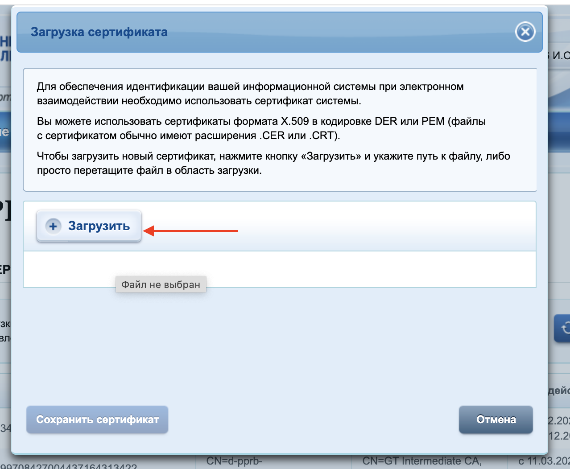Click the blue circular refresh icon behind the dialog
570x469 pixels.
[x=566, y=328]
